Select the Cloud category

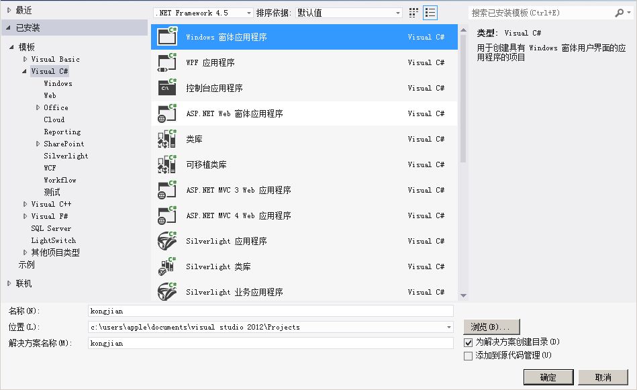tap(54, 119)
